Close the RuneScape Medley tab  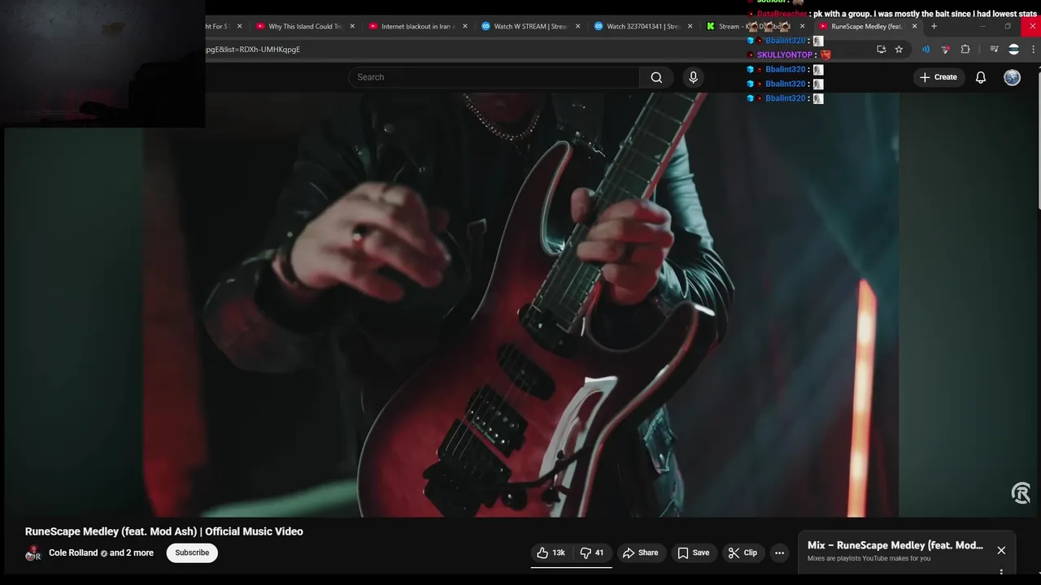point(914,26)
